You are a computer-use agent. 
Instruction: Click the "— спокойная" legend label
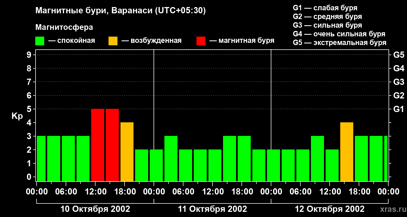point(72,41)
